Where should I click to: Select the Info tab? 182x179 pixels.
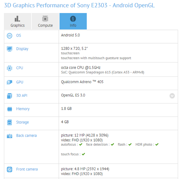coord(73,21)
